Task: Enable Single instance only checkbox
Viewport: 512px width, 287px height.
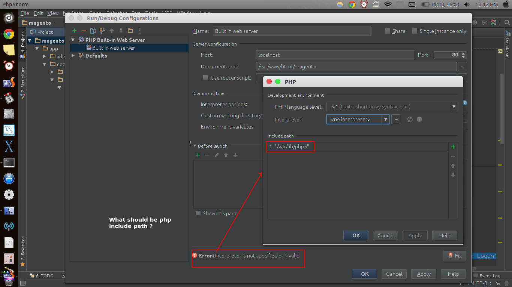Action: [x=415, y=31]
